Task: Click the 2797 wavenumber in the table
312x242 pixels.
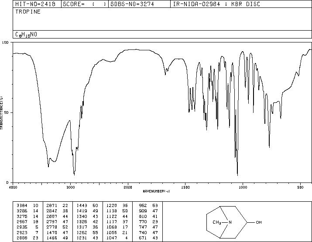Action: click(x=52, y=221)
